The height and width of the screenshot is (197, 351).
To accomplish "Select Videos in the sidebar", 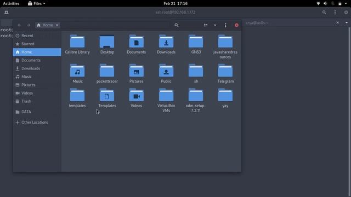I will [x=37, y=93].
